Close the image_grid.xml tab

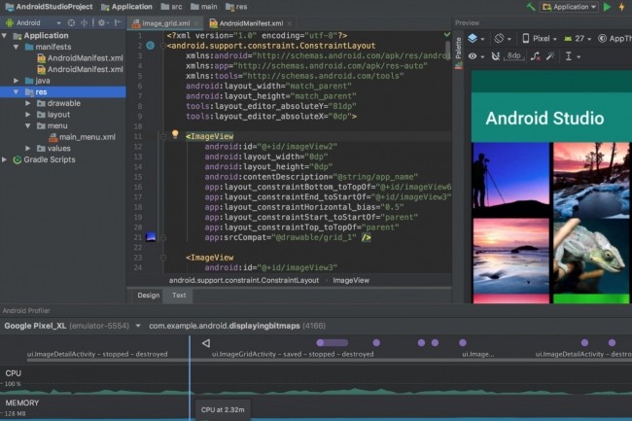pos(196,23)
